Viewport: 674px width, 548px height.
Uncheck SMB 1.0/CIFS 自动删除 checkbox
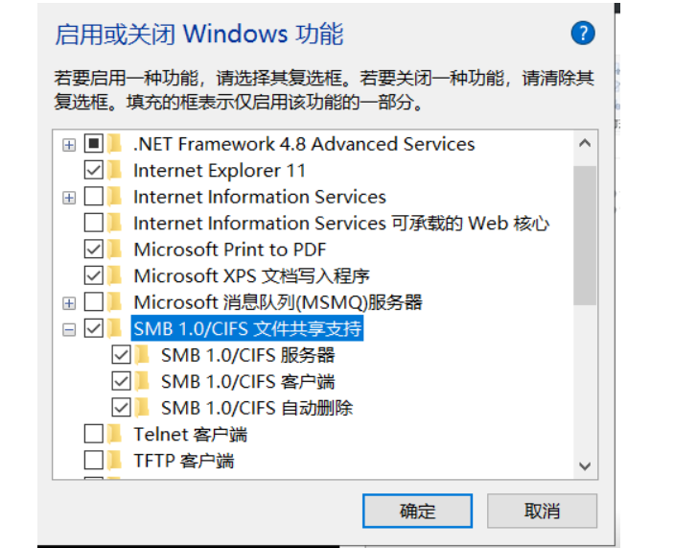click(x=121, y=408)
